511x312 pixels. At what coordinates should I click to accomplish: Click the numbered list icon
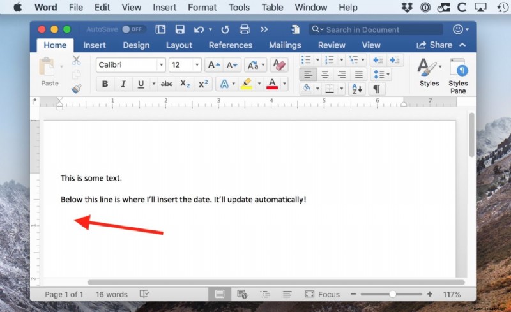330,60
